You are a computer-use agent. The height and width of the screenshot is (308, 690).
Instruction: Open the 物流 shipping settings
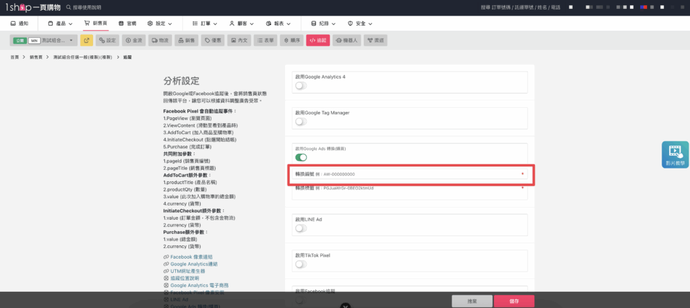click(x=159, y=40)
